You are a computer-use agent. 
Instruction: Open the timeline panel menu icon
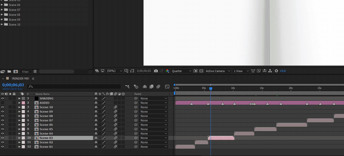33,78
